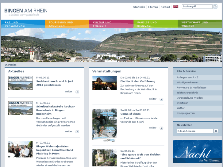Click Aktuelles heading
Image resolution: width=223 pixels, height=167 pixels.
click(x=16, y=71)
